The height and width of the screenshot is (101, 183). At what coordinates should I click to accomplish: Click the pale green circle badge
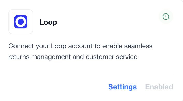[x=166, y=17]
